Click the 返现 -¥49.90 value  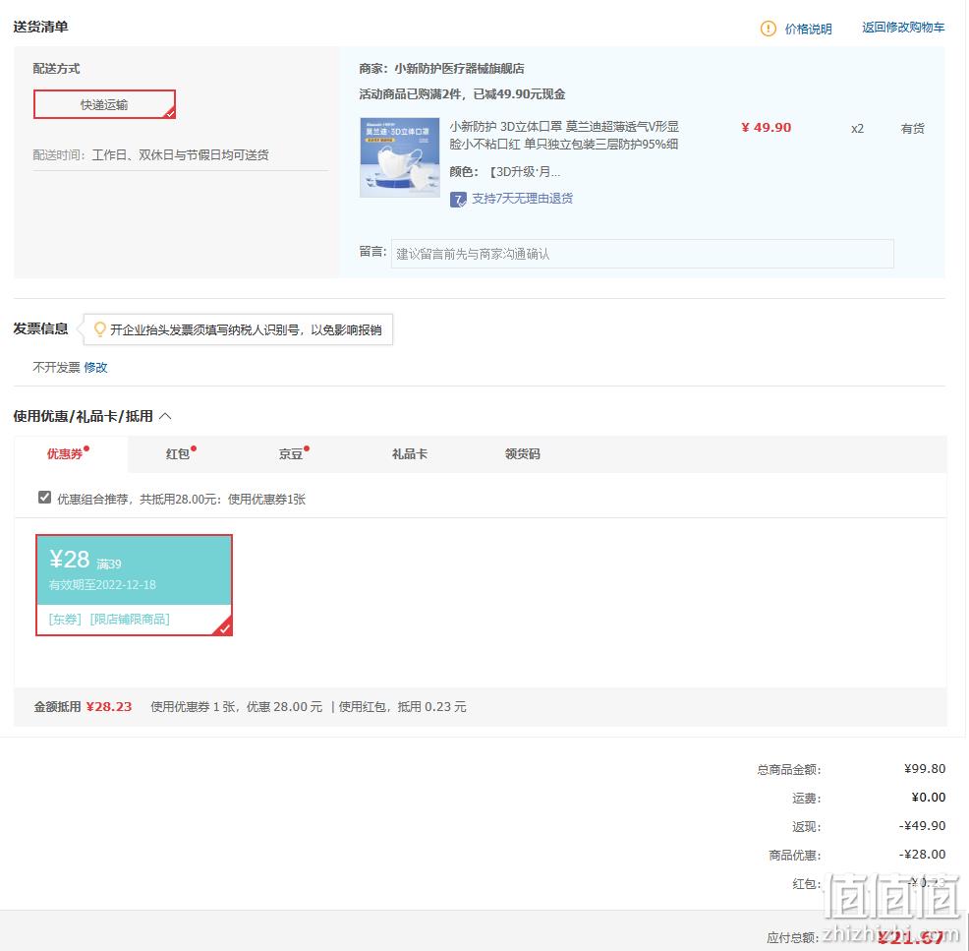tap(922, 825)
